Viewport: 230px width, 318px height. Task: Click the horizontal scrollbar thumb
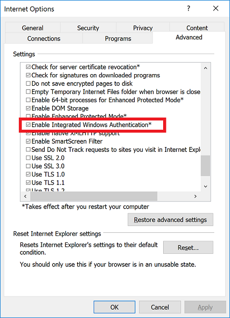(94, 196)
